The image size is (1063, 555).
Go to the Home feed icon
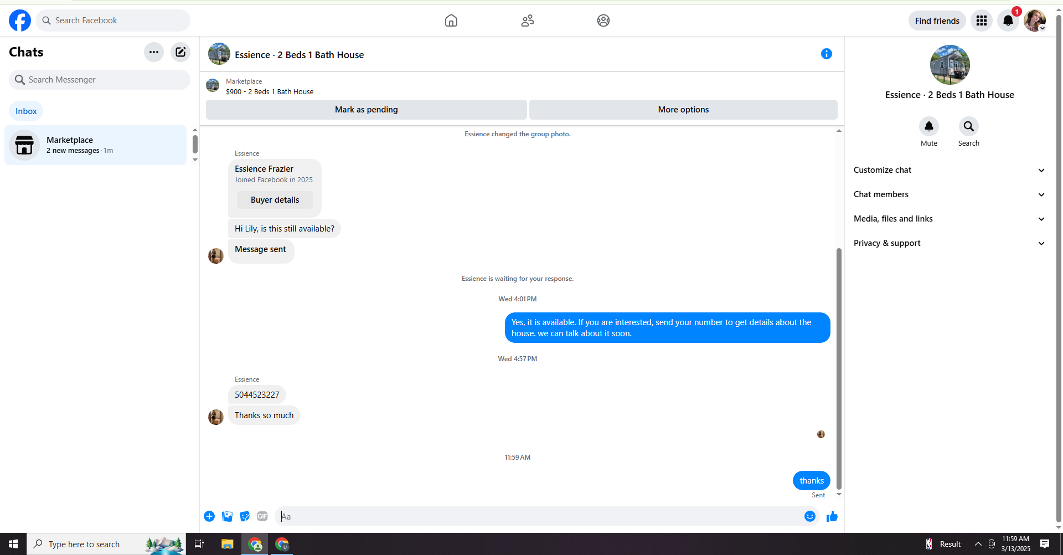pyautogui.click(x=451, y=20)
